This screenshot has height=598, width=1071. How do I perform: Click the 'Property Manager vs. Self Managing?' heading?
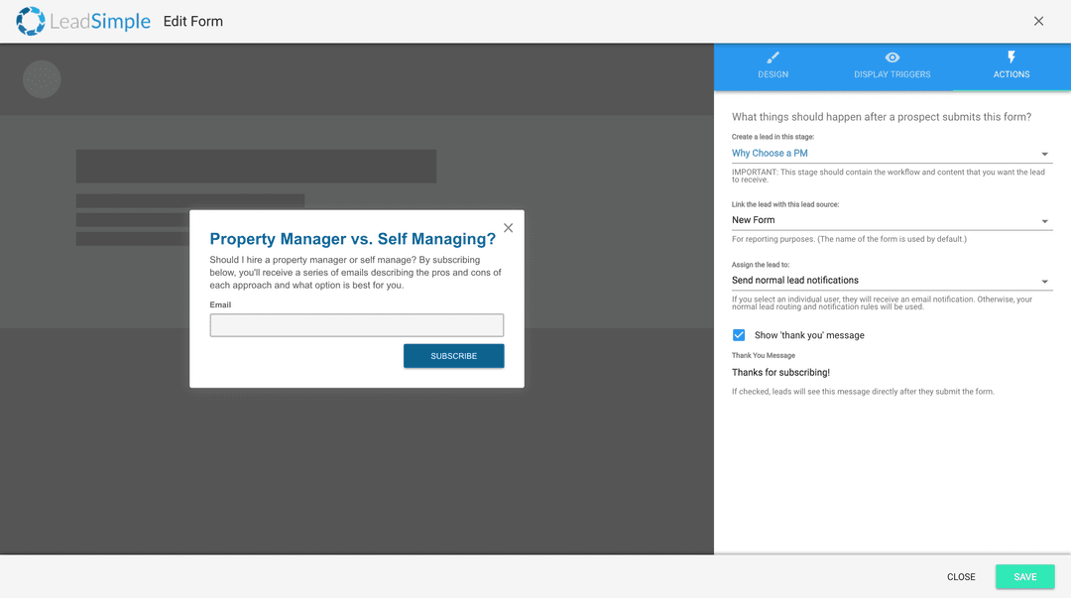click(352, 239)
